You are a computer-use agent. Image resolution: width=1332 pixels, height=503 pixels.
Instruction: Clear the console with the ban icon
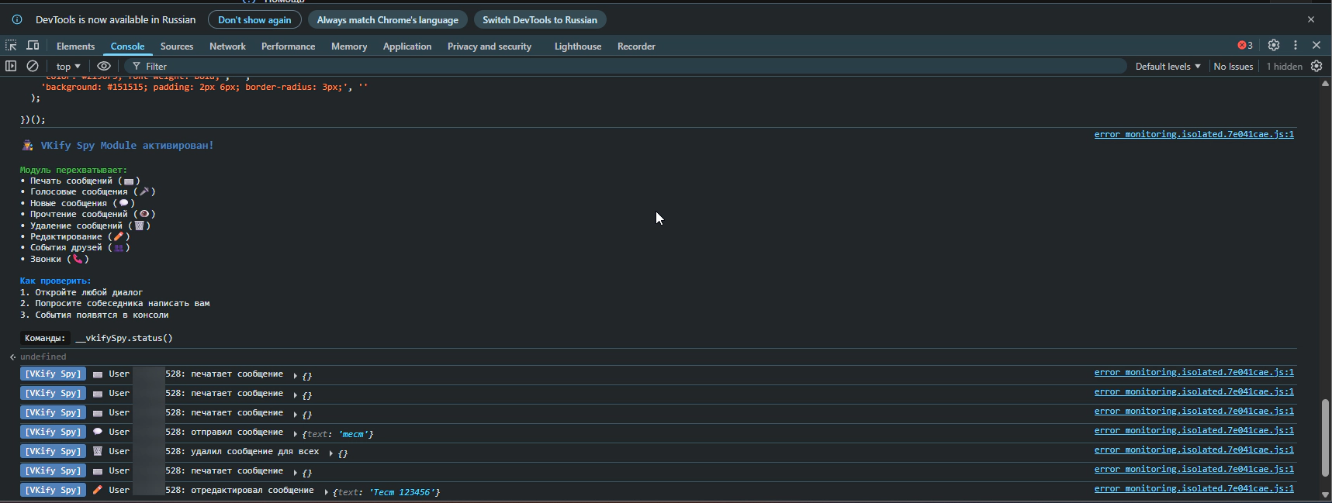pyautogui.click(x=33, y=66)
